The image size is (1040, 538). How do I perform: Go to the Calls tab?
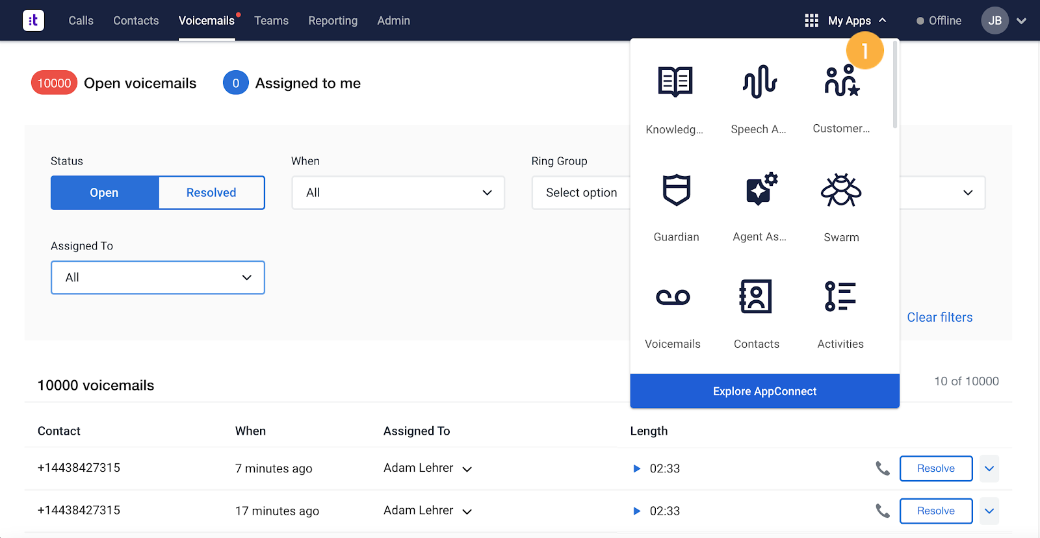(x=81, y=21)
